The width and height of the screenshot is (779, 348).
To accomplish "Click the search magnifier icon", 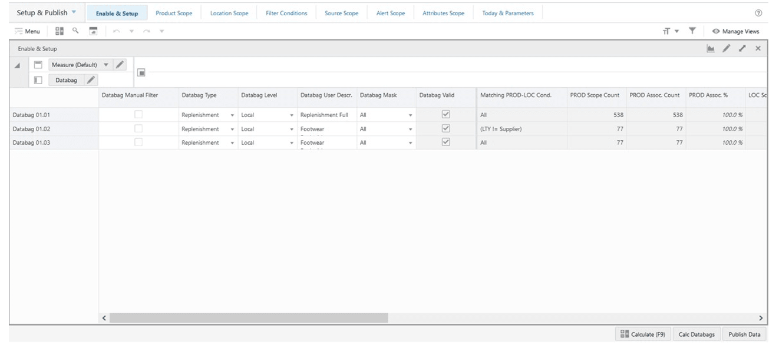I will tap(75, 31).
